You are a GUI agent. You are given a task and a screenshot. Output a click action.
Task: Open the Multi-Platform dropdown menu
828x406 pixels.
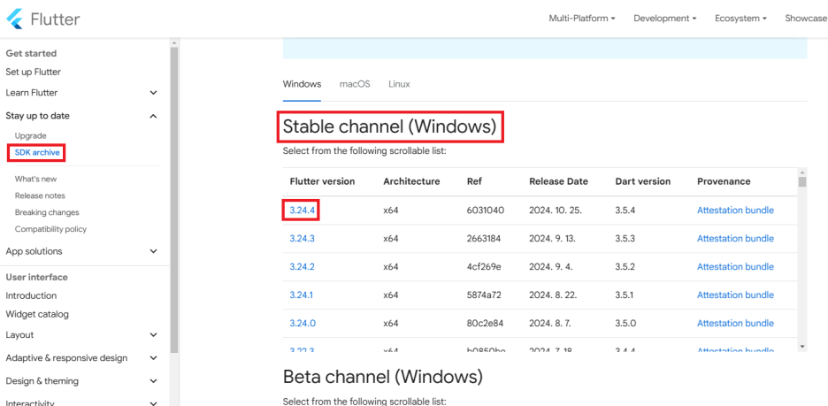[x=582, y=19]
